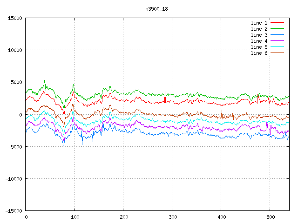Click the blue line 3 legend sample

(277, 35)
